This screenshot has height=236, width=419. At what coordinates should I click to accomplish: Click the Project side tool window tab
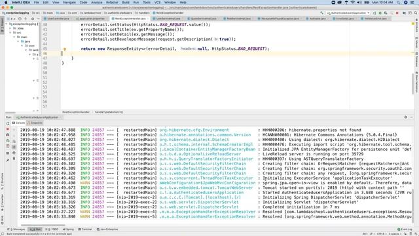(x=2, y=26)
